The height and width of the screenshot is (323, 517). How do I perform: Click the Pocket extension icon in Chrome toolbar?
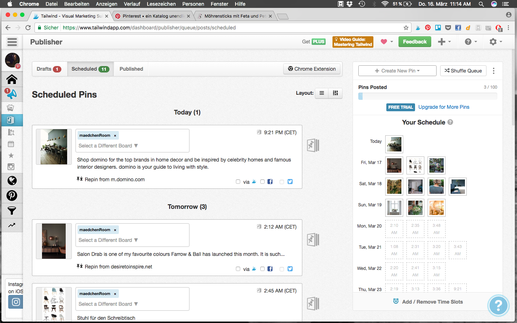448,28
